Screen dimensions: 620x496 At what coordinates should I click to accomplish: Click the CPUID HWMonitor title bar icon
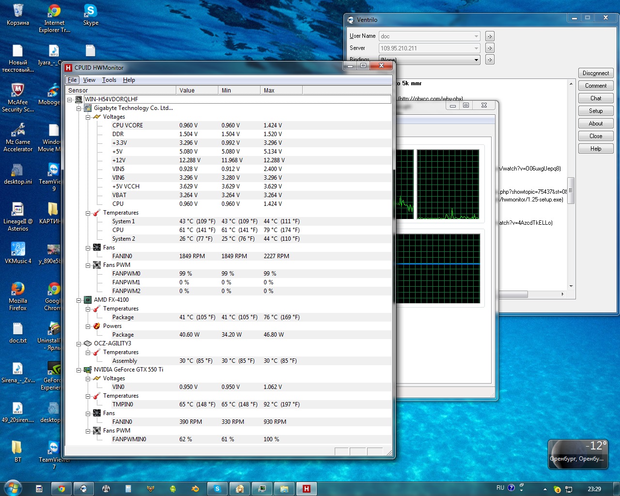(x=68, y=68)
